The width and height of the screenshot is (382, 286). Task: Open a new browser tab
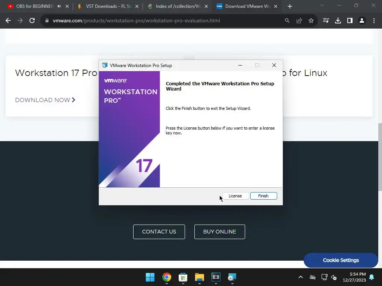coord(289,7)
